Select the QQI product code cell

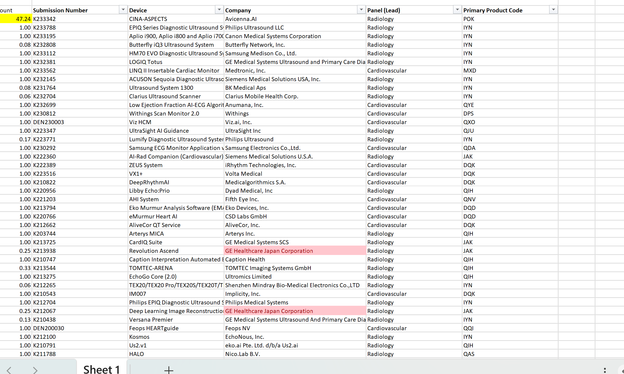pyautogui.click(x=510, y=328)
